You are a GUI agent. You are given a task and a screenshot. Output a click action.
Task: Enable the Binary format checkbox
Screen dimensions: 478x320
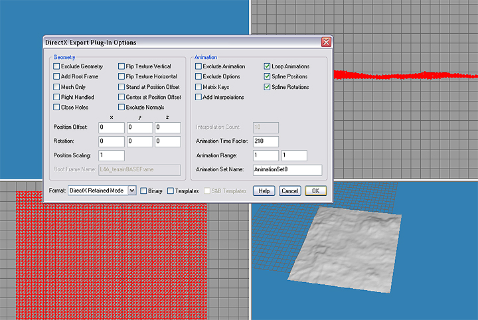143,191
